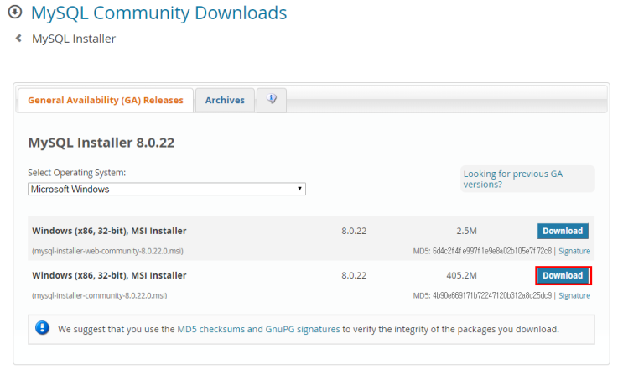Download the 2.5M web-community MSI installer
Image resolution: width=623 pixels, height=375 pixels.
pyautogui.click(x=563, y=231)
